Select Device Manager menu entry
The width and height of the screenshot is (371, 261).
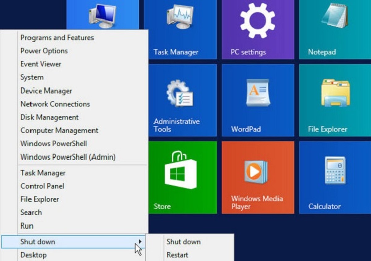pos(46,91)
